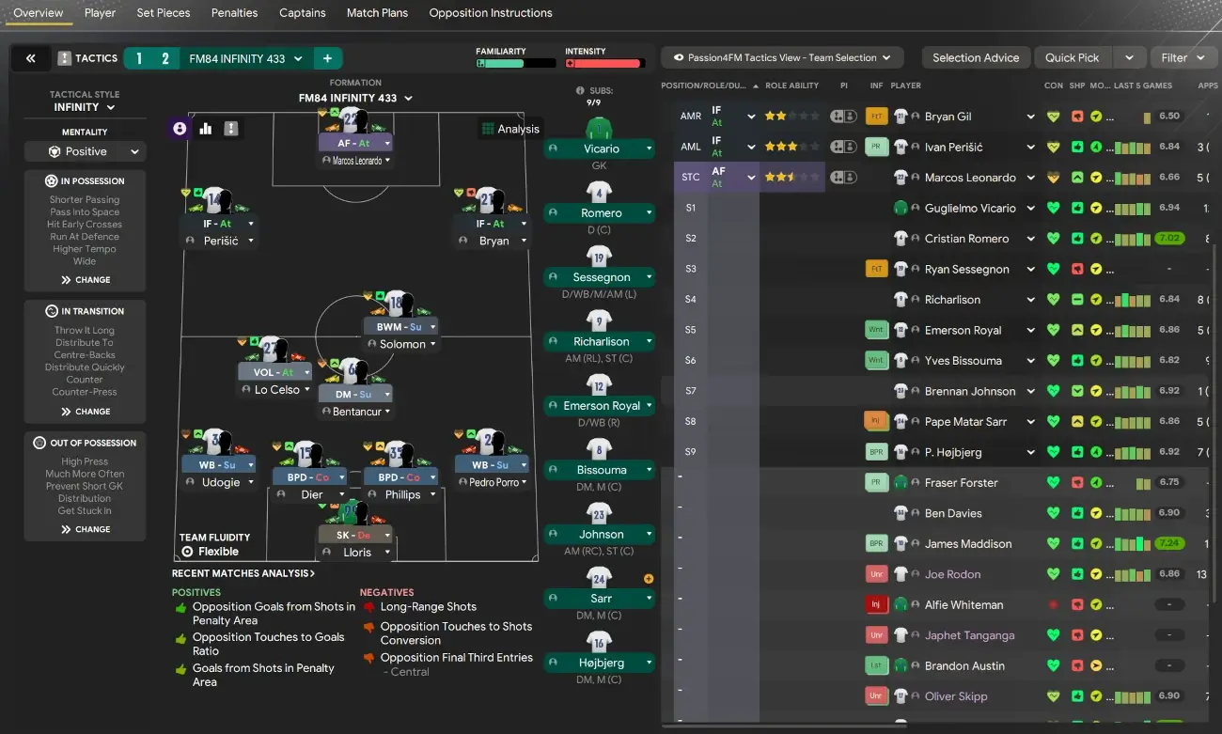Click the PR status badge for Ivan Perišić

click(x=877, y=147)
